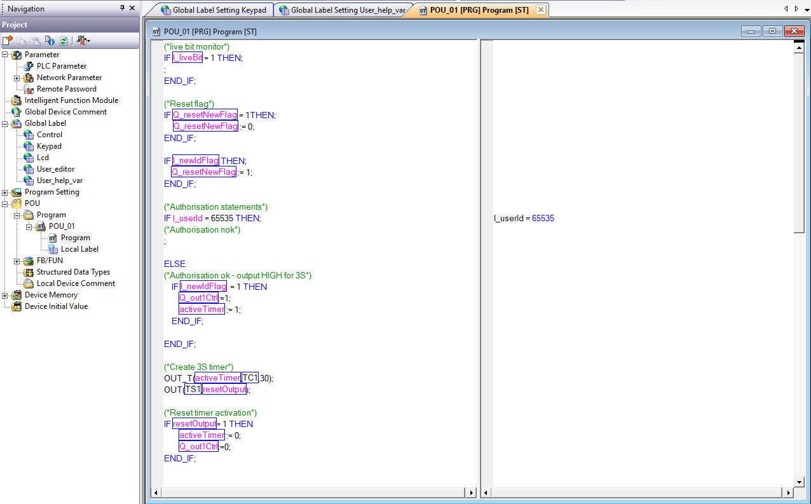Viewport: 811px width, 504px height.
Task: Open the tab list dropdown arrow
Action: coord(806,9)
